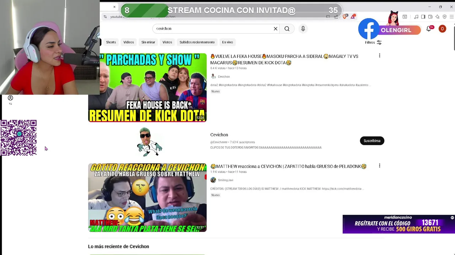This screenshot has height=255, width=455.
Task: Start voice search with the microphone
Action: click(303, 29)
